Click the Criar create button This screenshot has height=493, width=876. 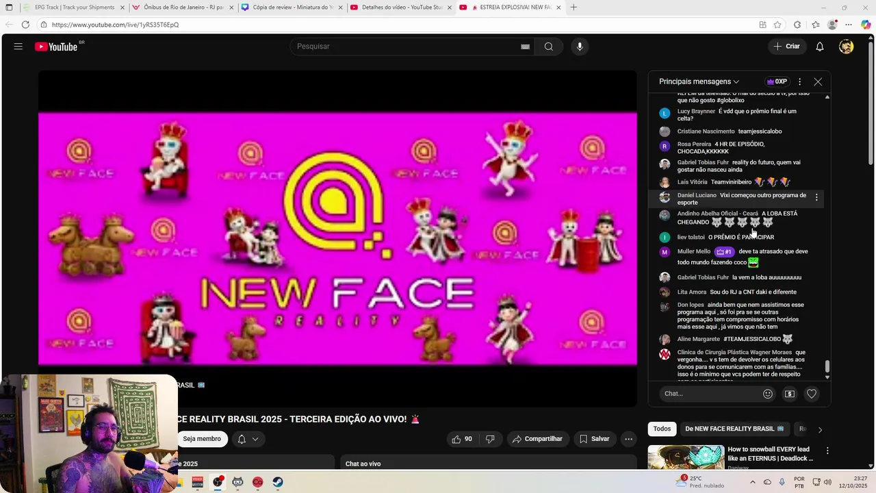787,47
